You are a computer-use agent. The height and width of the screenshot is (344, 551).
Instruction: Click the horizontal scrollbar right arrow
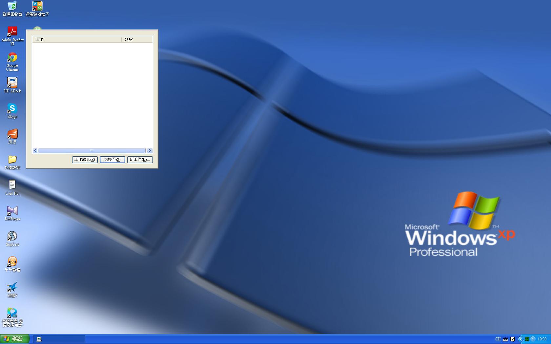[x=150, y=151]
